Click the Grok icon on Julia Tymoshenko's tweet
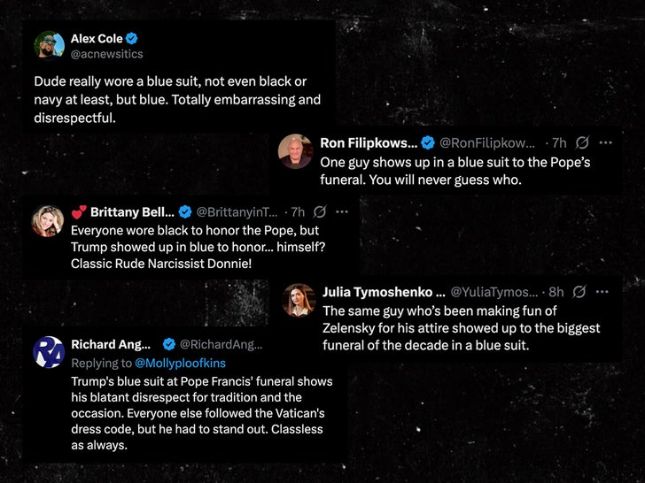This screenshot has width=645, height=483. point(579,291)
